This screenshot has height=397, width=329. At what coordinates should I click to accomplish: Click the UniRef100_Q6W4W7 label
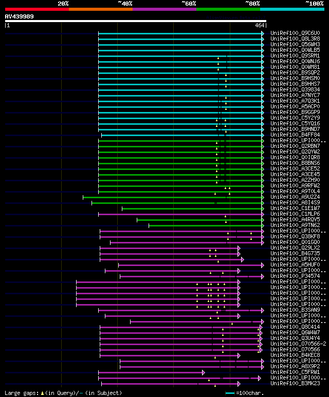295,333
